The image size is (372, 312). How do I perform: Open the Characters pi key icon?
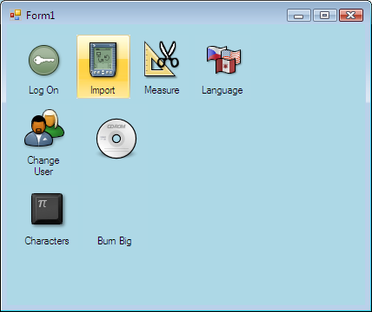47,209
